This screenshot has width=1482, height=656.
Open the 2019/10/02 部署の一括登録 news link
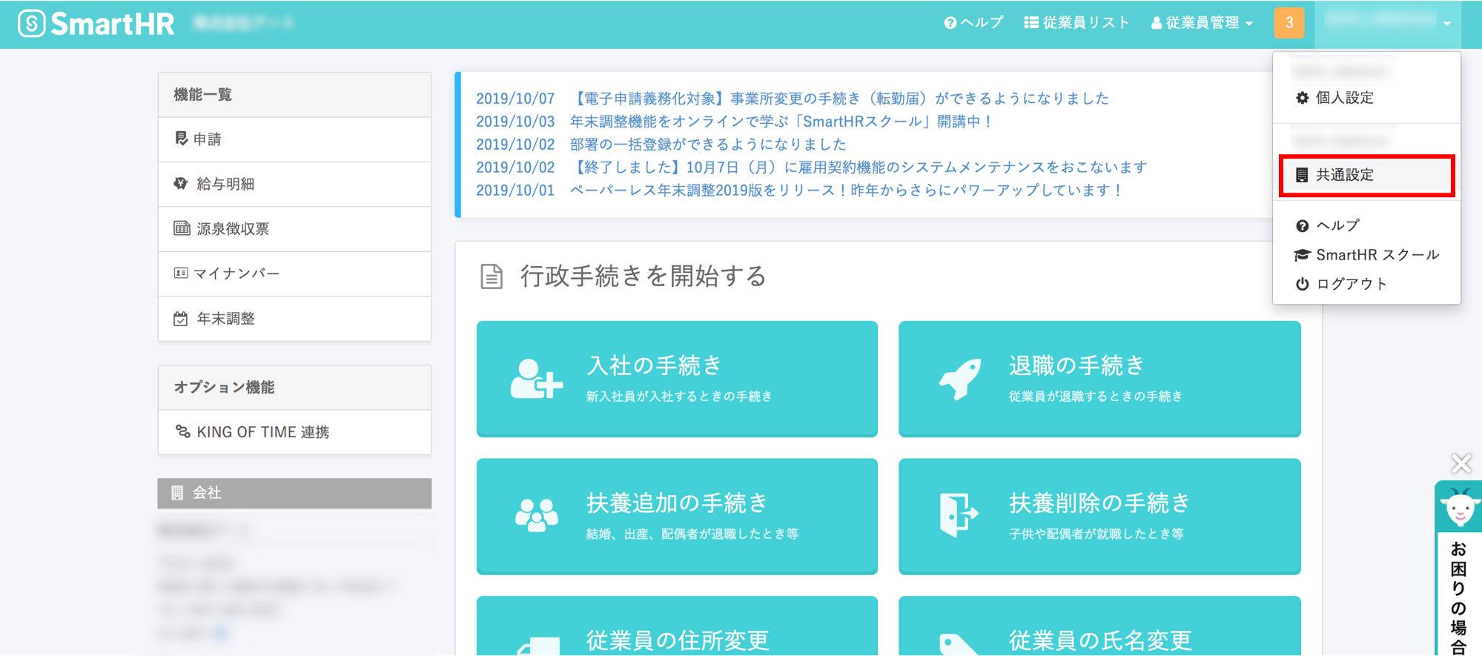point(708,144)
